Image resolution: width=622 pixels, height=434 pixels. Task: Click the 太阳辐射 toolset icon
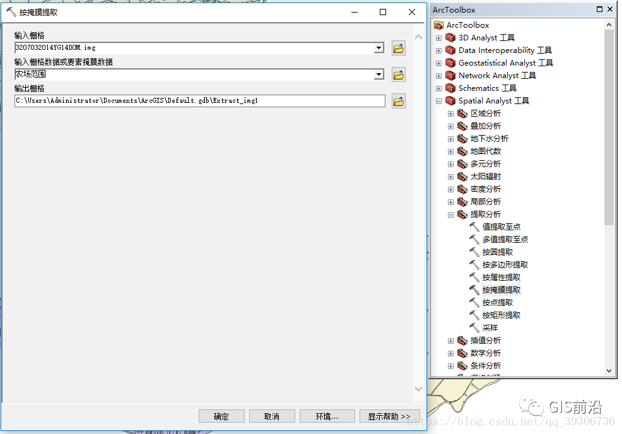462,177
